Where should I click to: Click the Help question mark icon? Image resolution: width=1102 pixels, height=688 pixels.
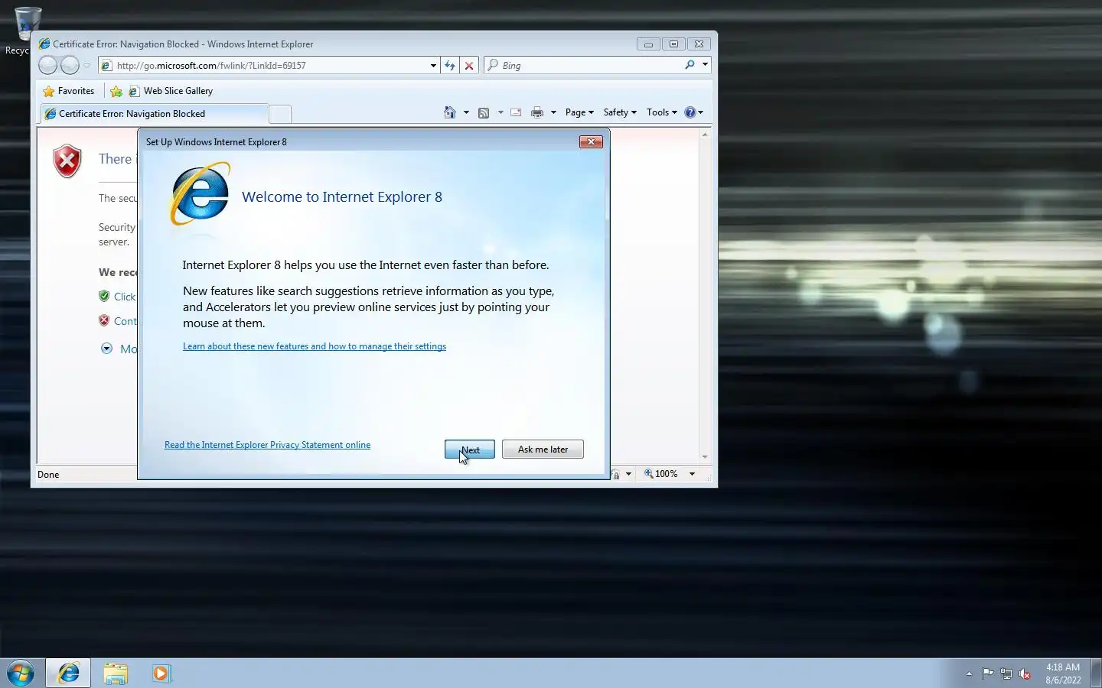690,112
